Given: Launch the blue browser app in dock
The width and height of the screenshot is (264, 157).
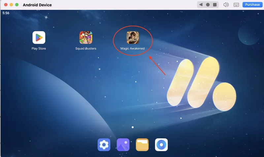Looking at the screenshot, I should pos(161,144).
